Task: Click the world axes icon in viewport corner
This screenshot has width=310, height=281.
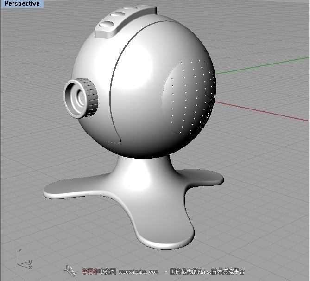Action: [24, 260]
